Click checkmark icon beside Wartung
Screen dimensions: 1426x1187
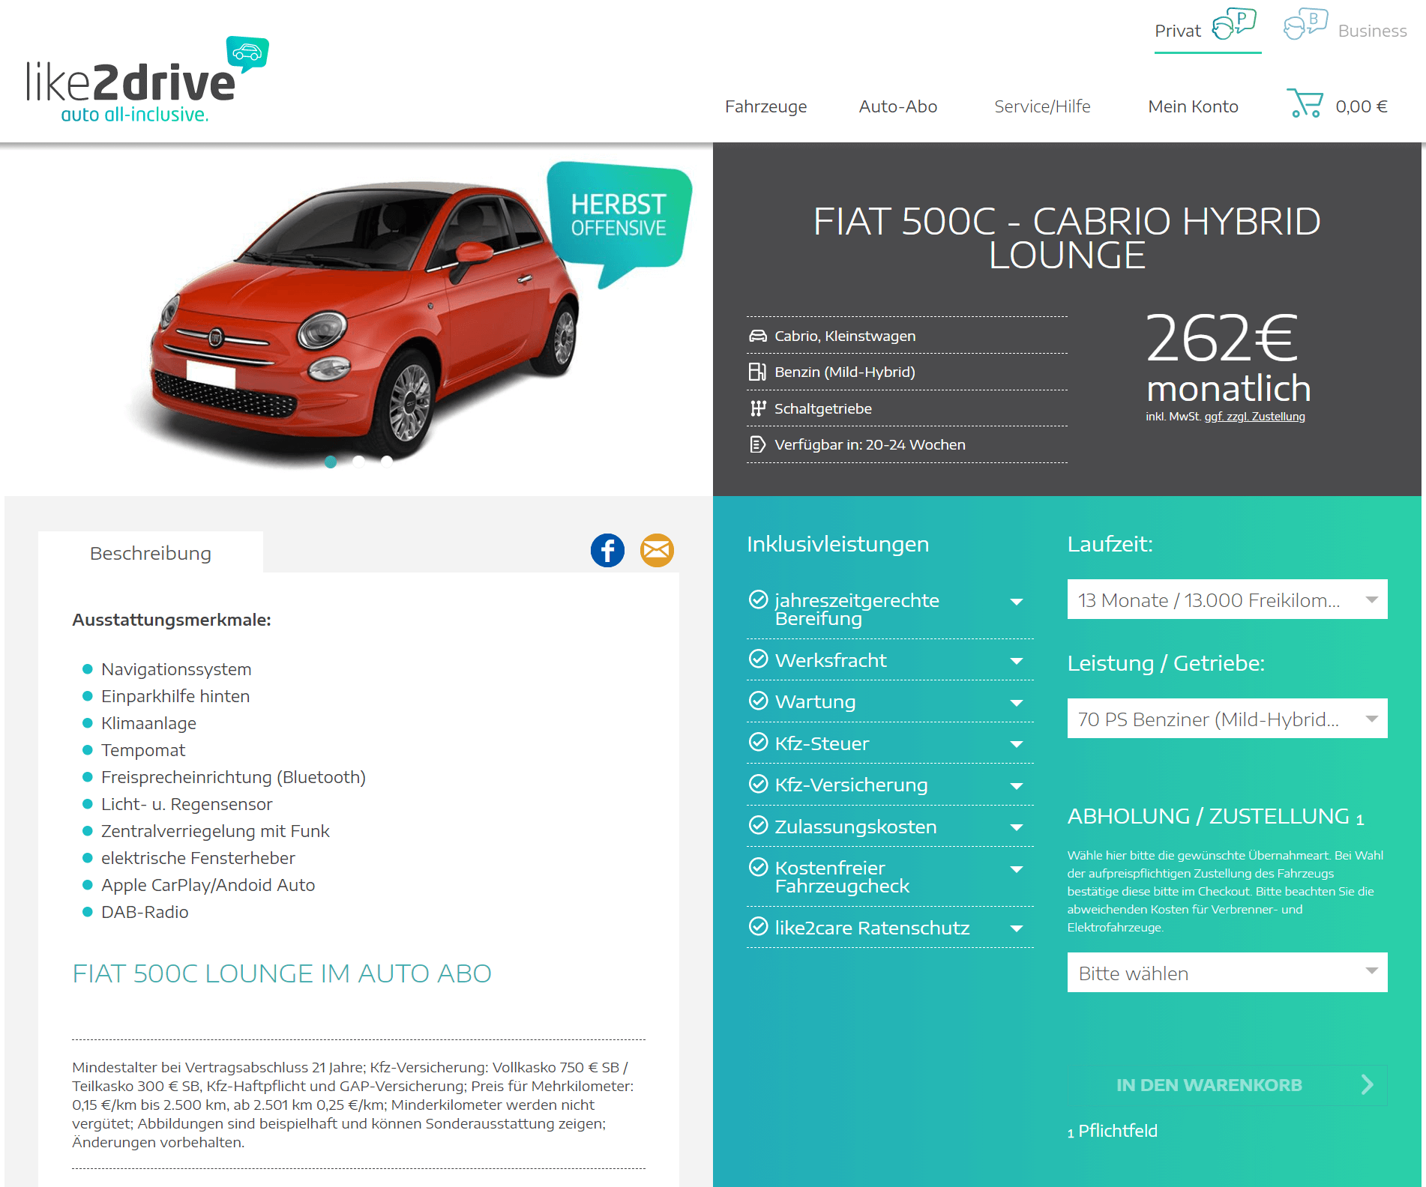pyautogui.click(x=759, y=701)
